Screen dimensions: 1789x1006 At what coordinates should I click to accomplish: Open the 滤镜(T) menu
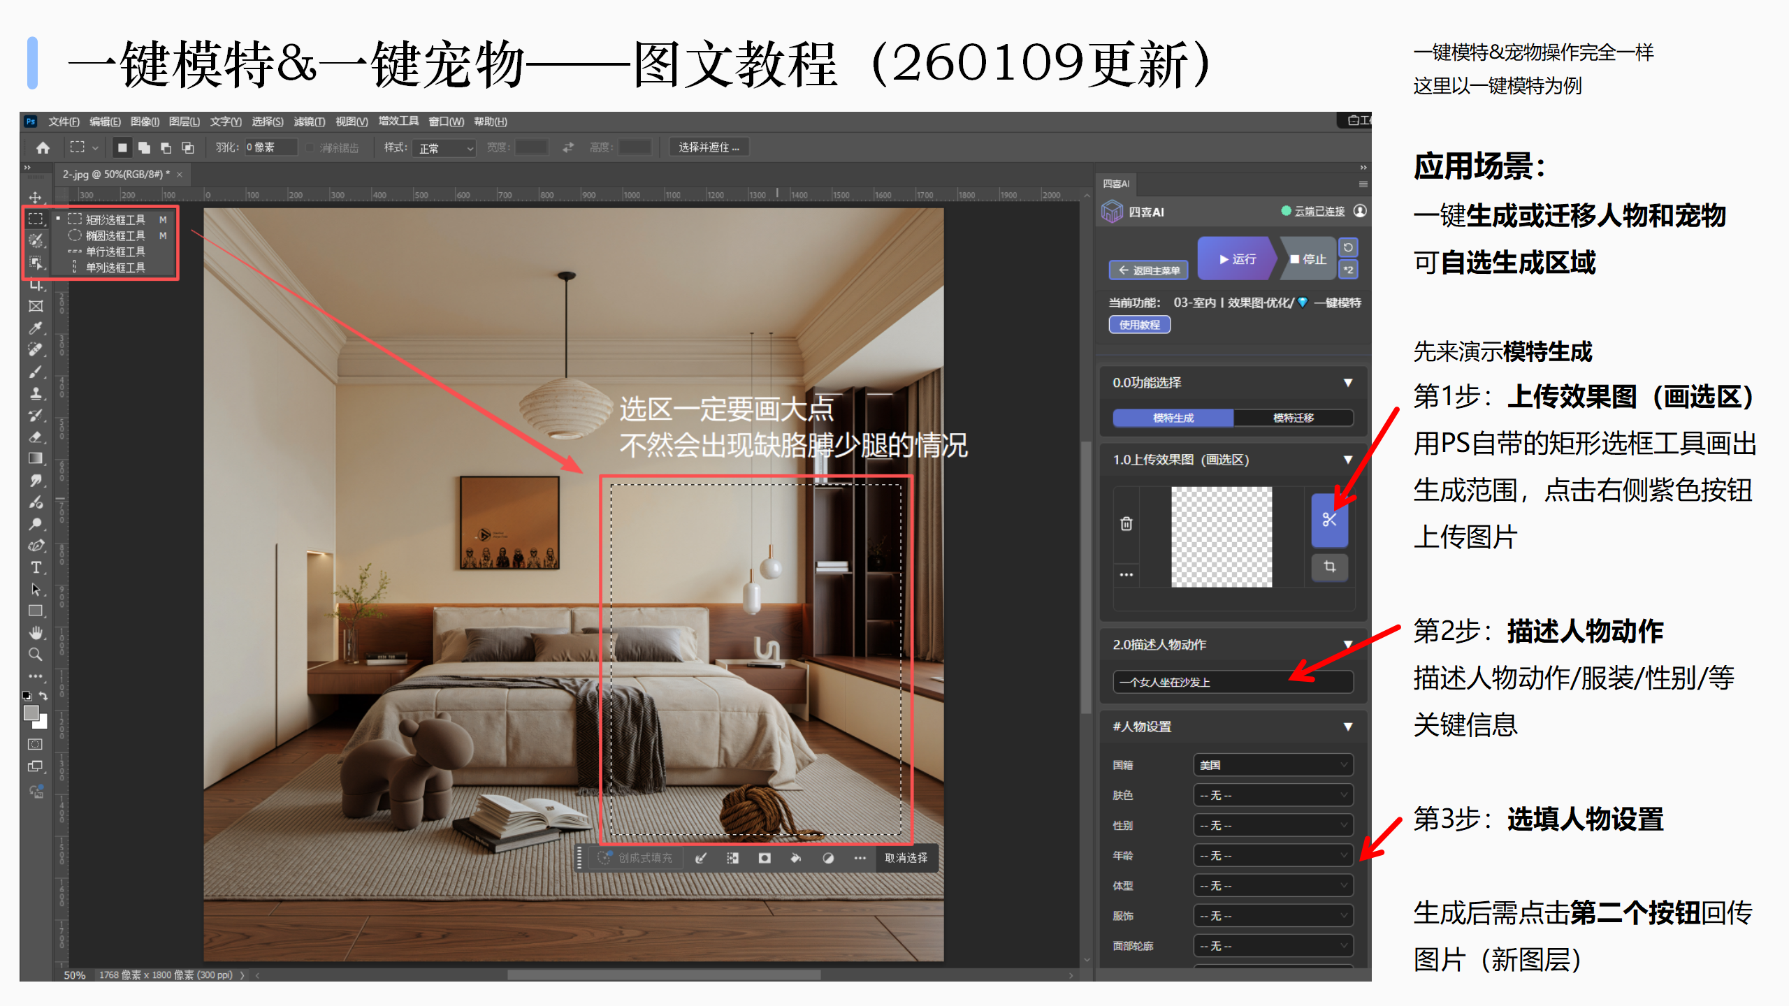pyautogui.click(x=309, y=122)
